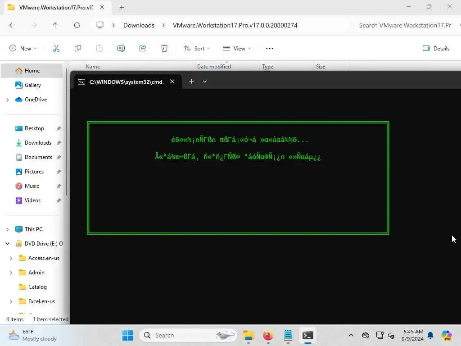Screen dimensions: 461x346
Task: Expand the Admin folder node
Action: coord(11,273)
